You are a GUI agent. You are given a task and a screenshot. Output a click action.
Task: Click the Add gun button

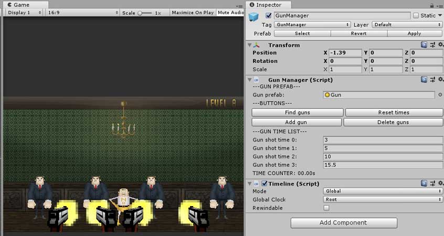pyautogui.click(x=296, y=122)
